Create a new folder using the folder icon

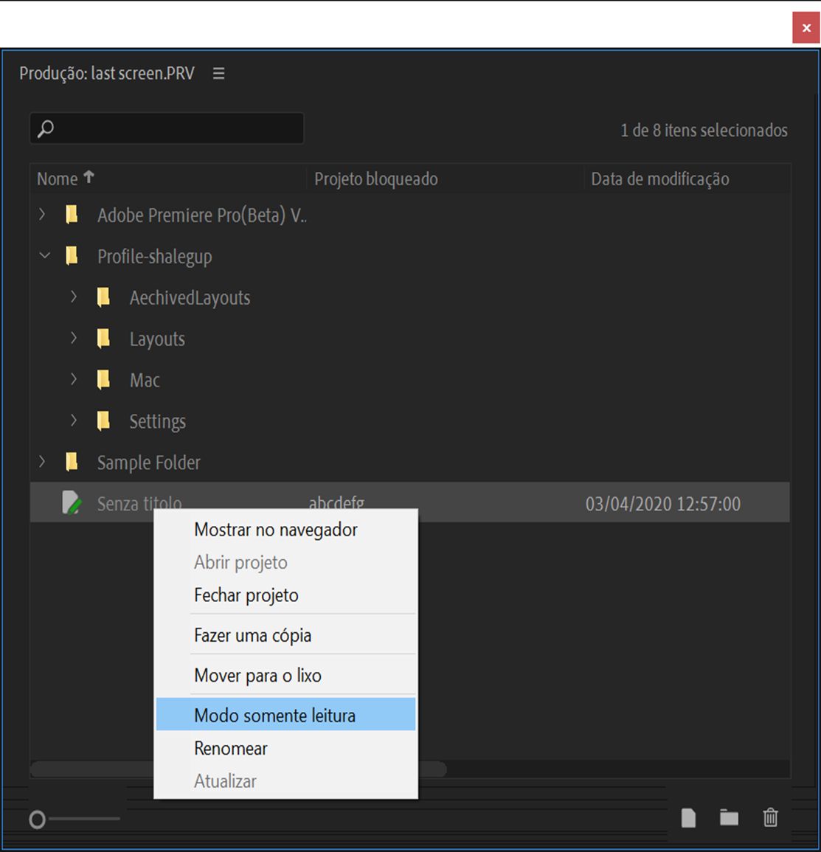pyautogui.click(x=728, y=818)
